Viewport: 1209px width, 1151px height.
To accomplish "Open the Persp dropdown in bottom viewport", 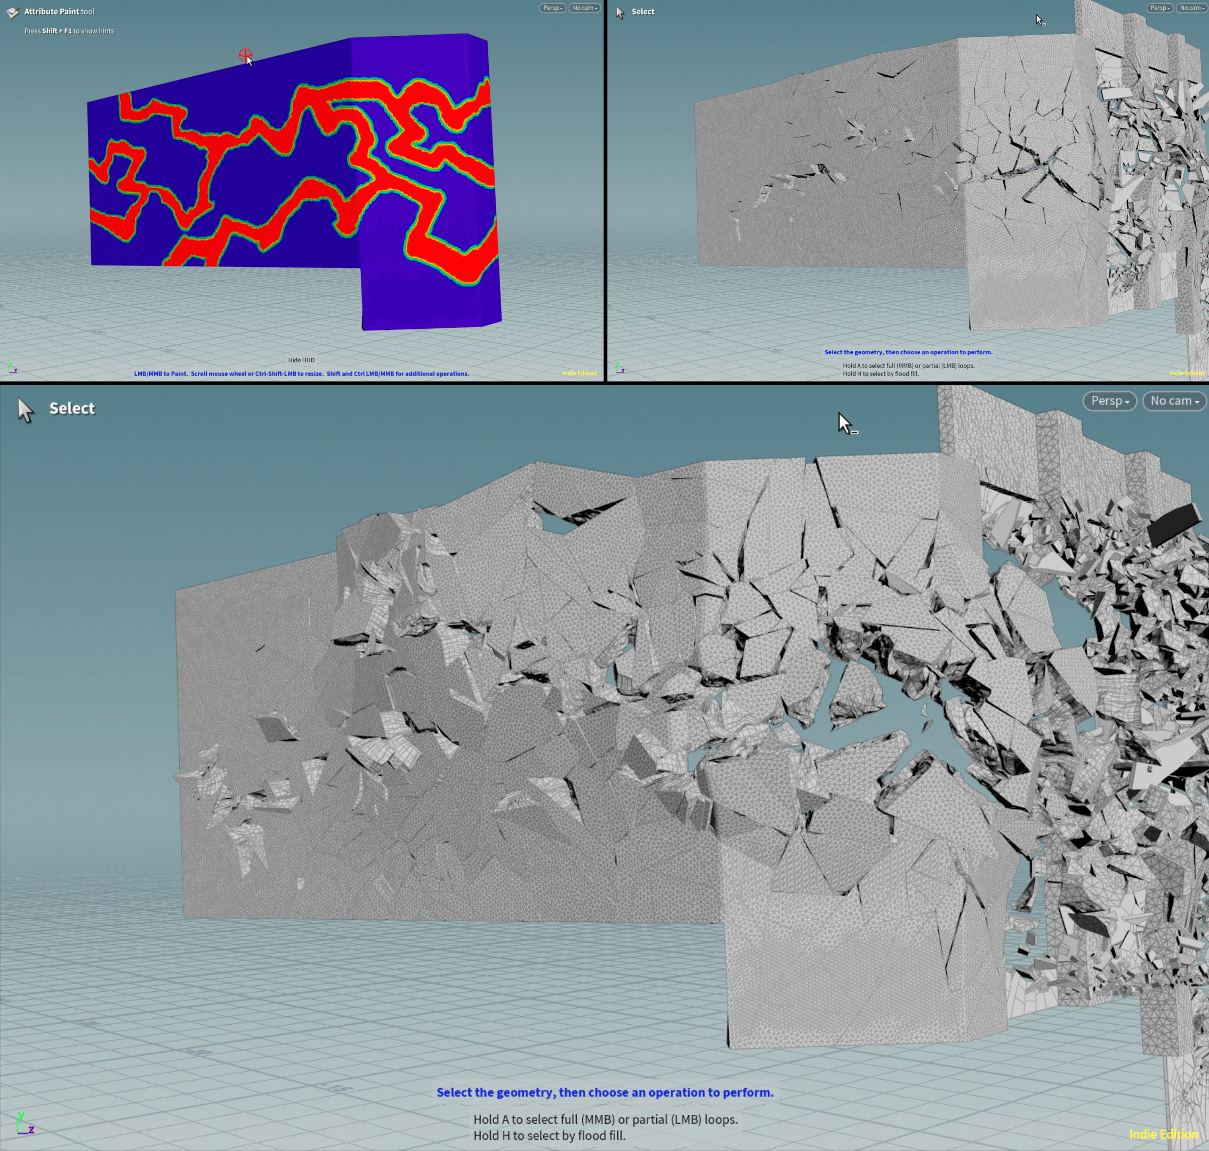I will 1109,401.
